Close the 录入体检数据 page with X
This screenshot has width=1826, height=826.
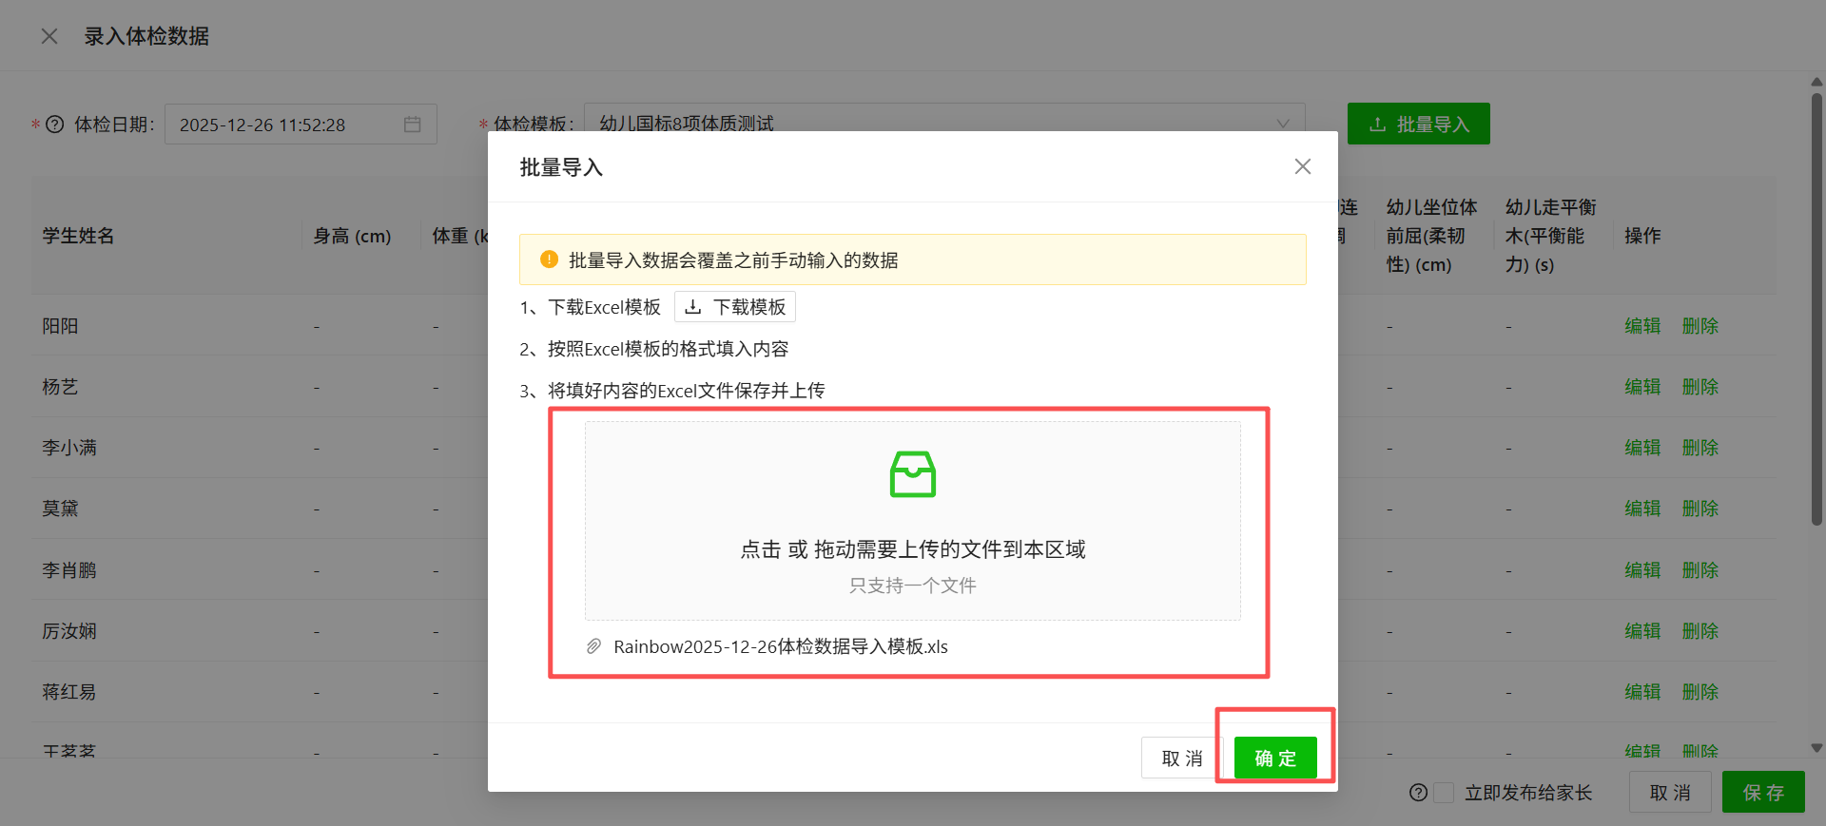[49, 36]
